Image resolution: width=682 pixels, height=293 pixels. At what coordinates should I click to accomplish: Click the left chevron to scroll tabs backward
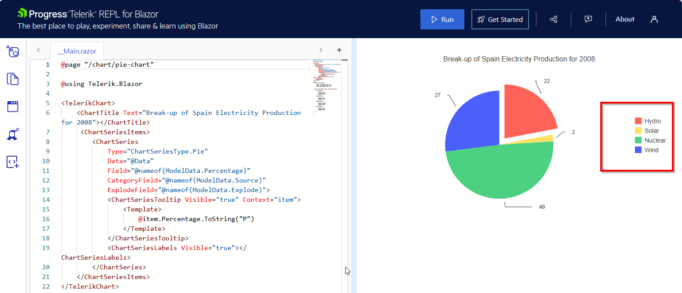[x=38, y=50]
